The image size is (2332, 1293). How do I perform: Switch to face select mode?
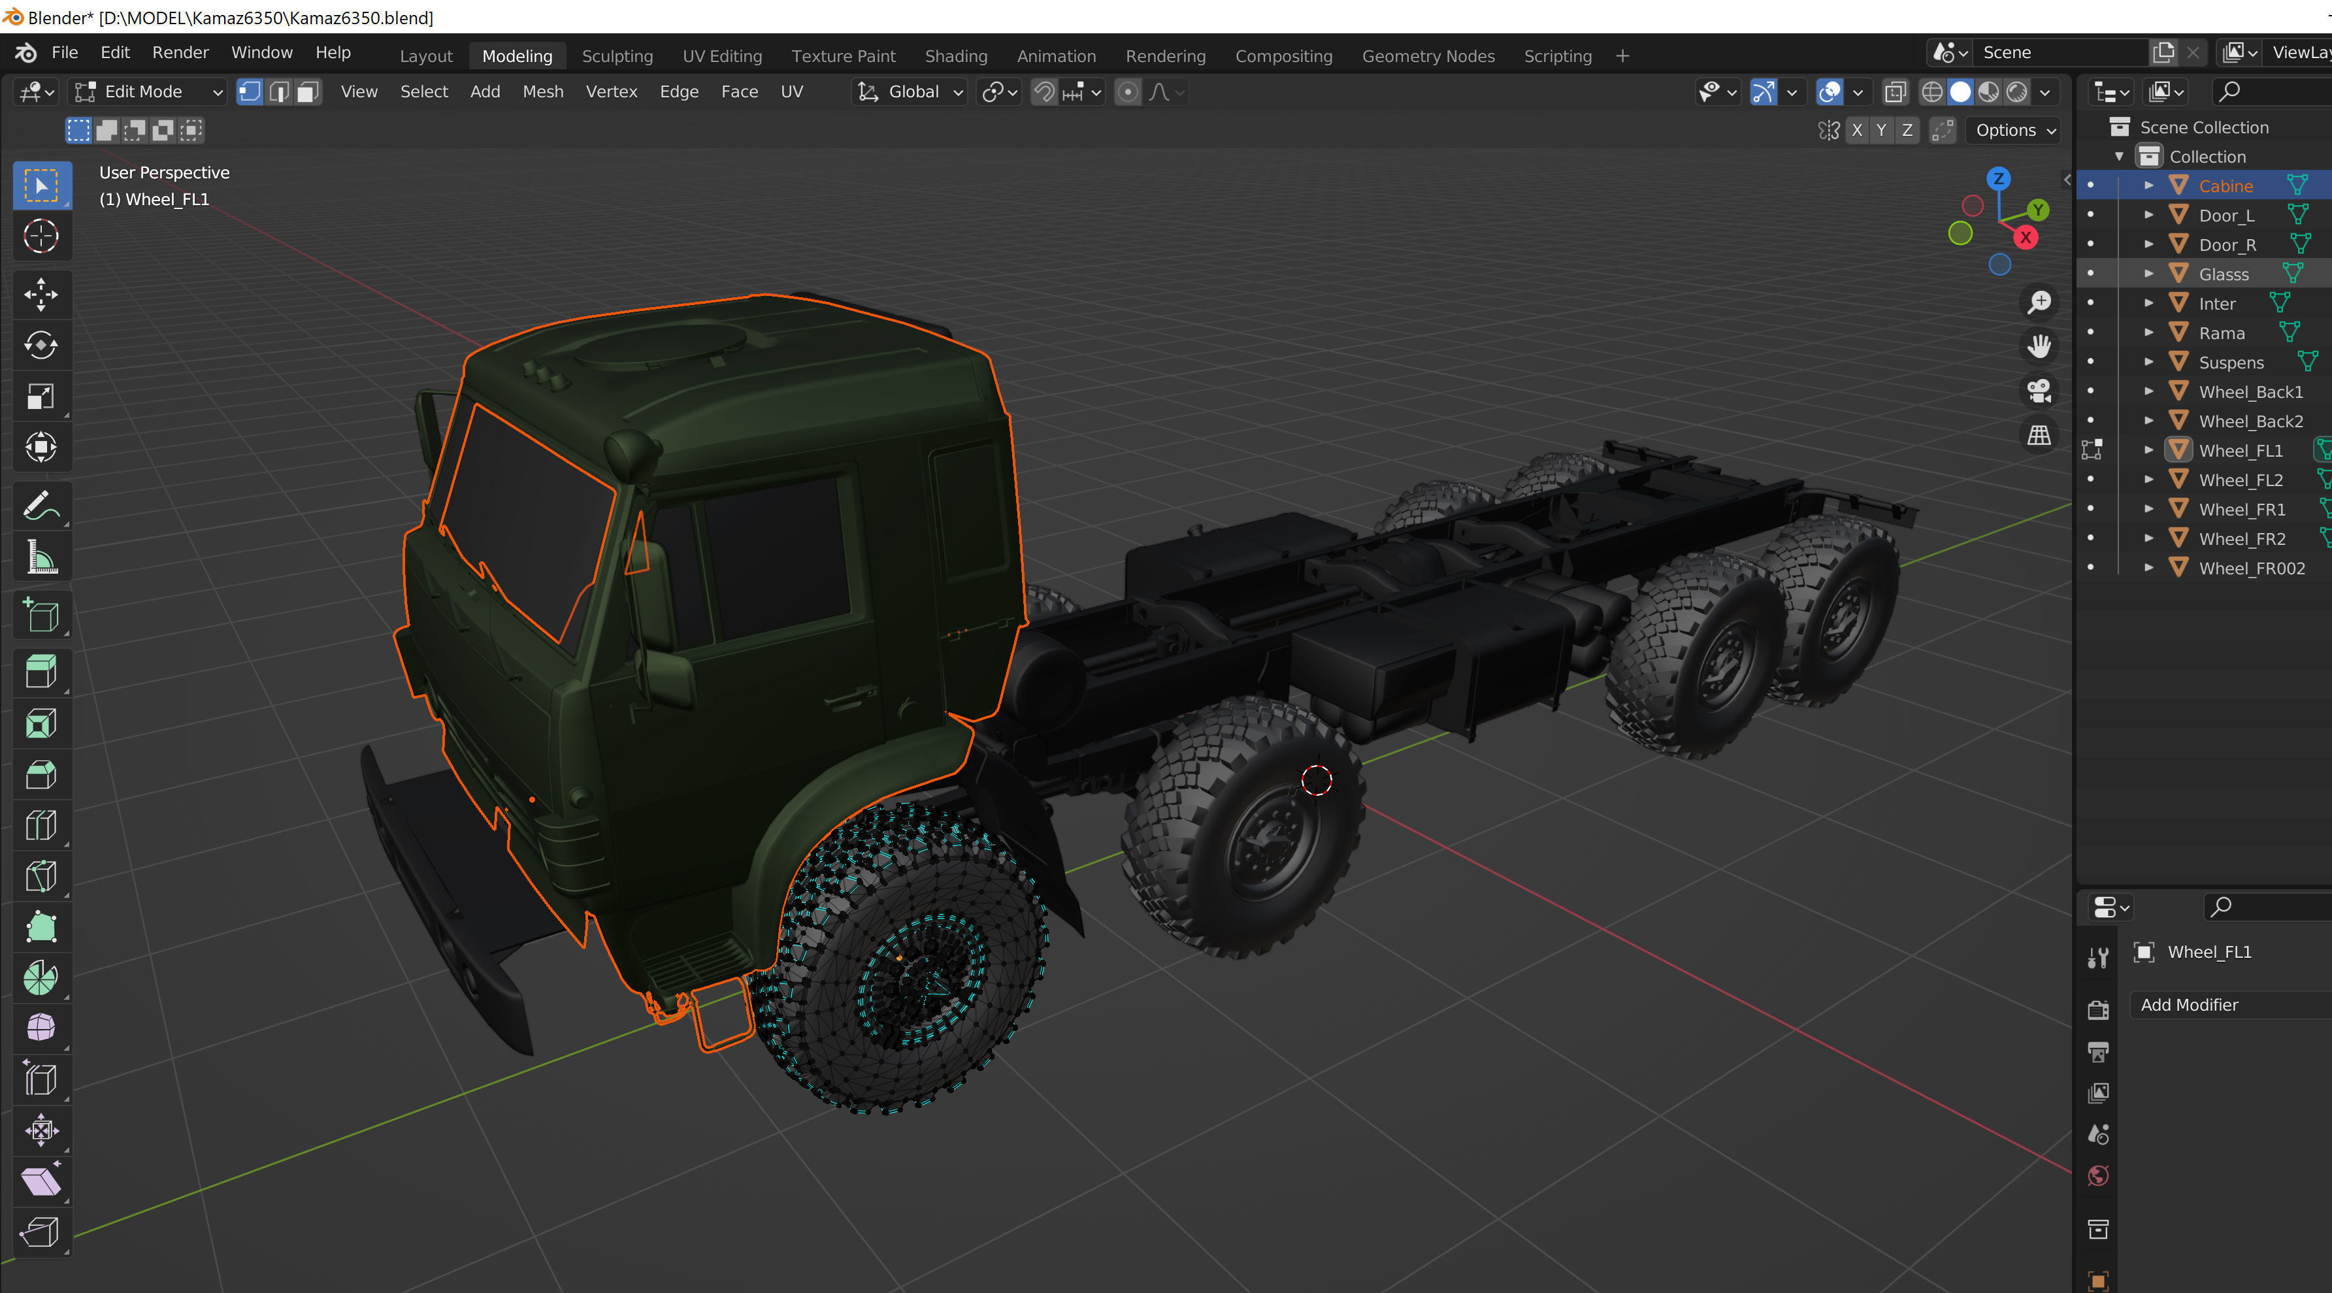(x=308, y=91)
